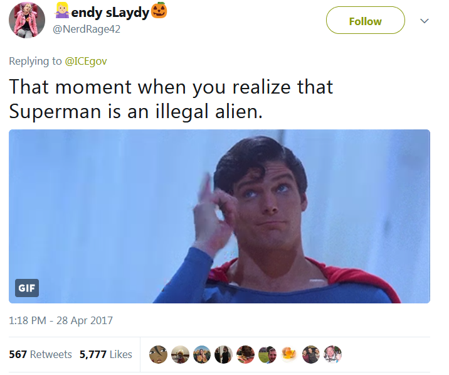Open the sixth liker avatar on green field
This screenshot has width=449, height=375.
pos(267,354)
